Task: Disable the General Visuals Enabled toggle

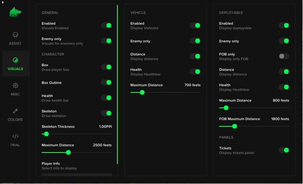Action: click(x=107, y=25)
